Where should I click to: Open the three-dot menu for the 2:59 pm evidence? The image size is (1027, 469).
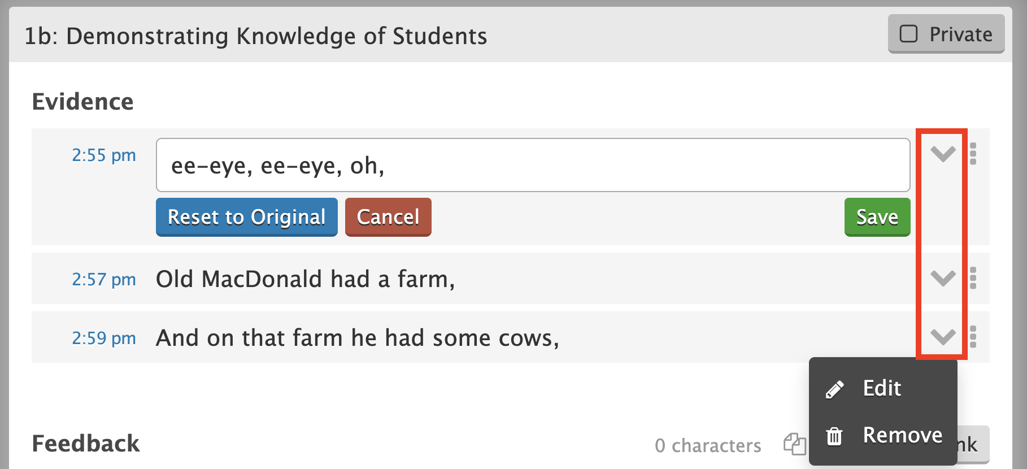[973, 337]
